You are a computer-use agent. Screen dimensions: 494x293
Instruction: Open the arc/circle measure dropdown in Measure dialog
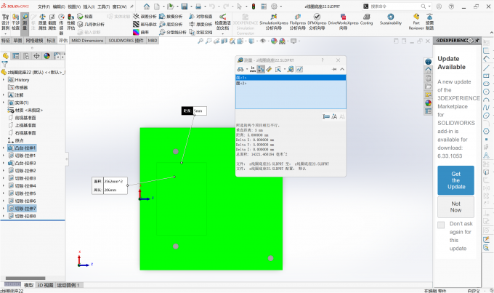pyautogui.click(x=247, y=69)
